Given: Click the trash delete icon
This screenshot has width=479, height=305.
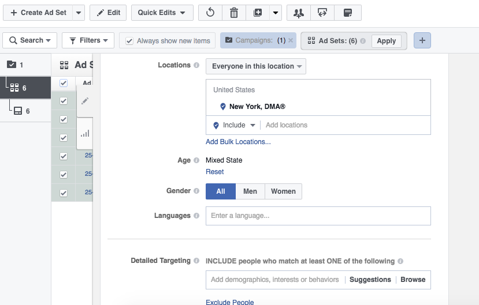Looking at the screenshot, I should click(x=234, y=13).
